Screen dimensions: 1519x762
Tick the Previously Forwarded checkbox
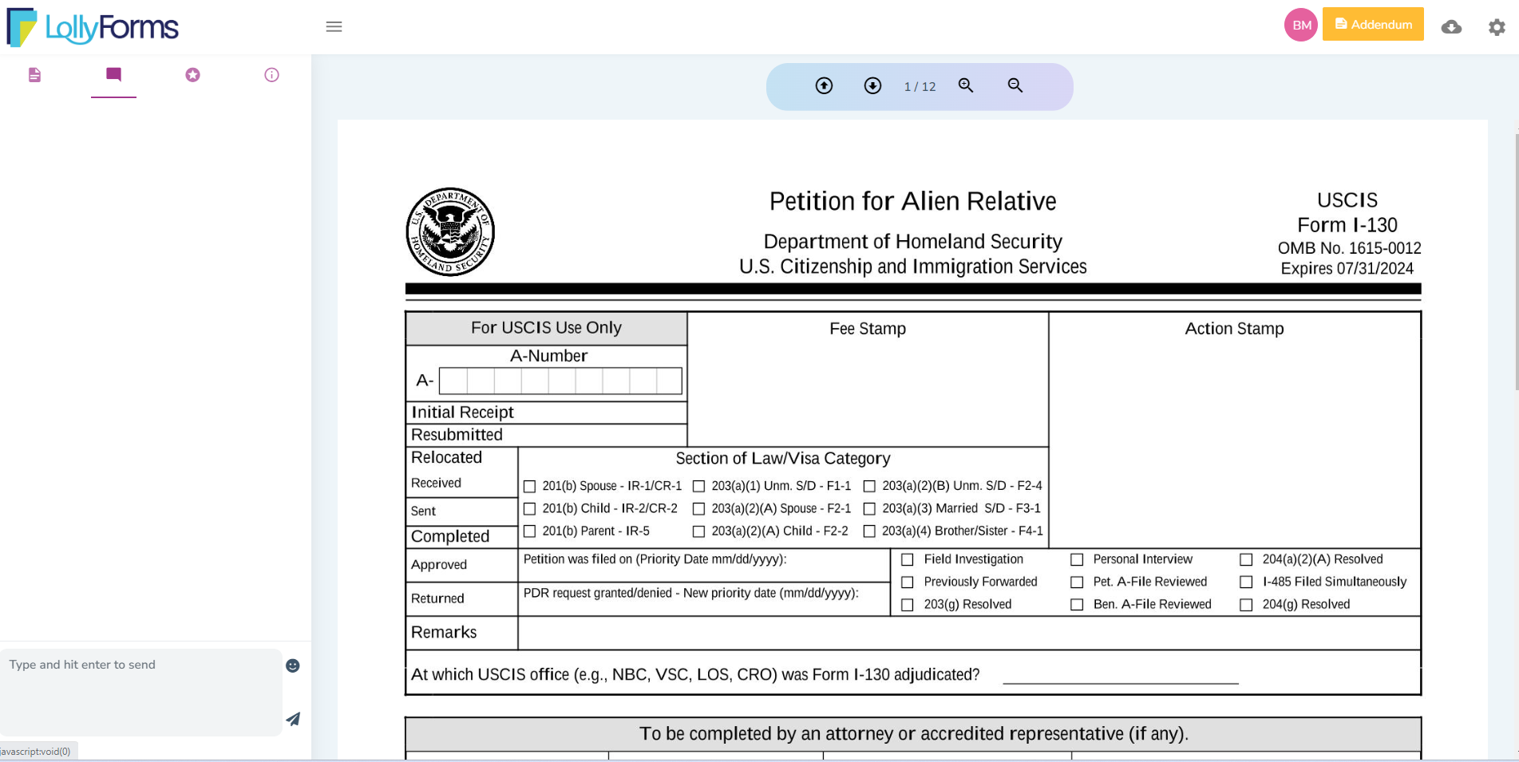(x=907, y=582)
